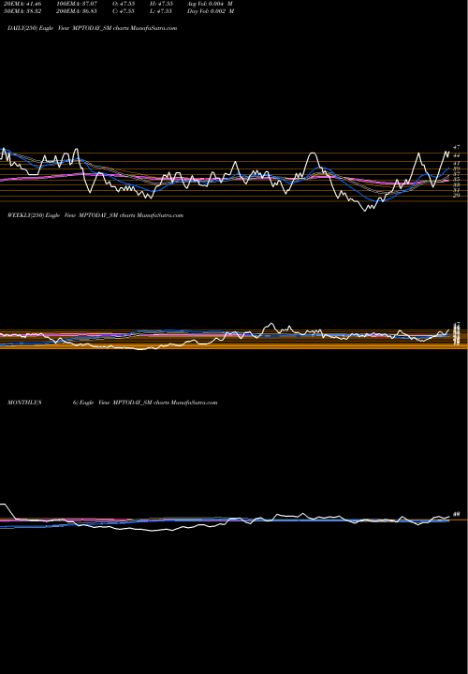Click the WEEKLY(250) Eagle View chart title

pos(95,215)
